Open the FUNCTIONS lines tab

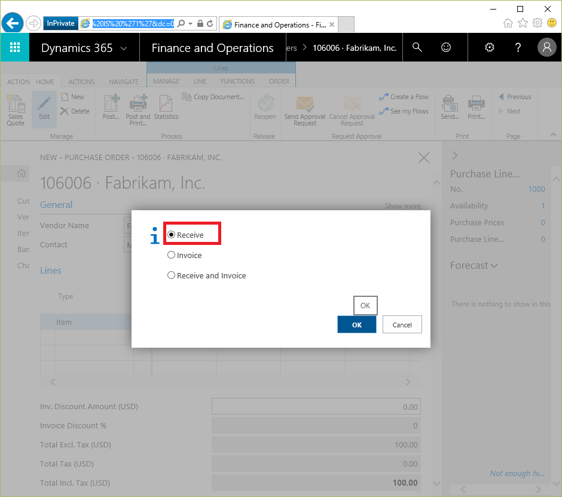237,81
